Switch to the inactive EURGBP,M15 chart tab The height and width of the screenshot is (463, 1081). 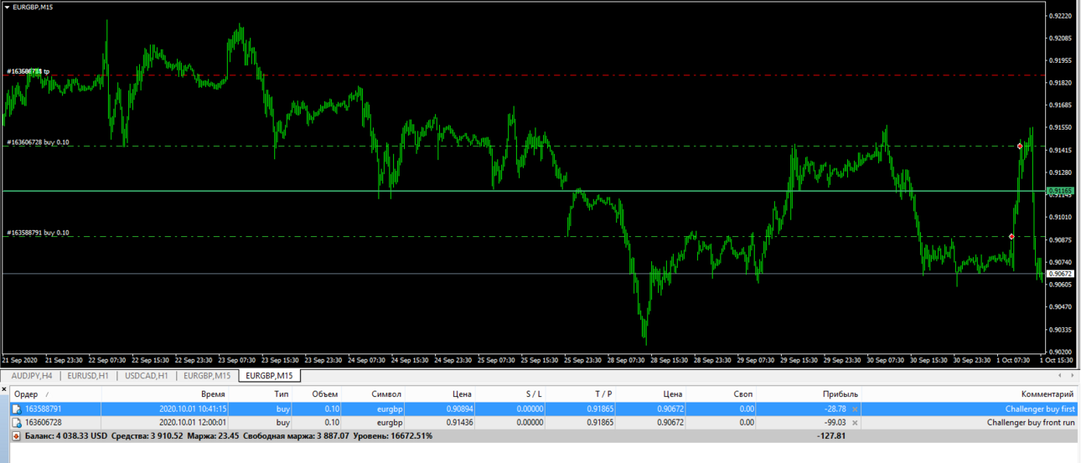207,376
